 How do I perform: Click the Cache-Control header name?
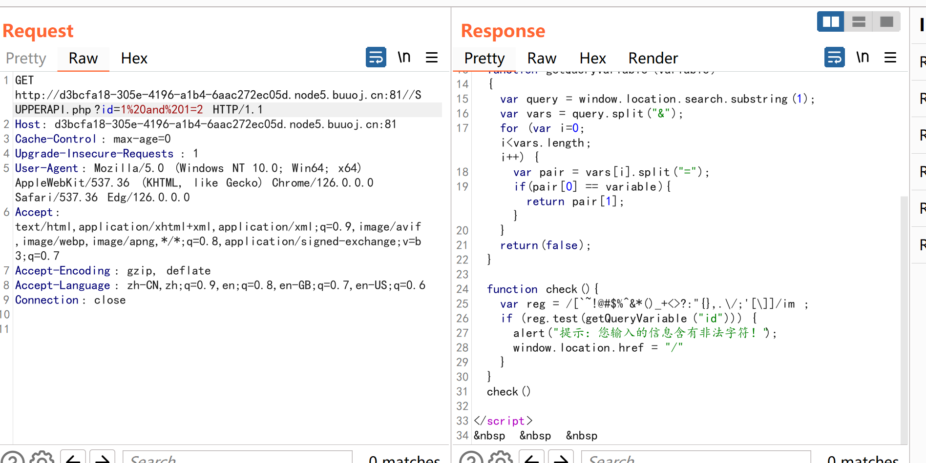56,139
